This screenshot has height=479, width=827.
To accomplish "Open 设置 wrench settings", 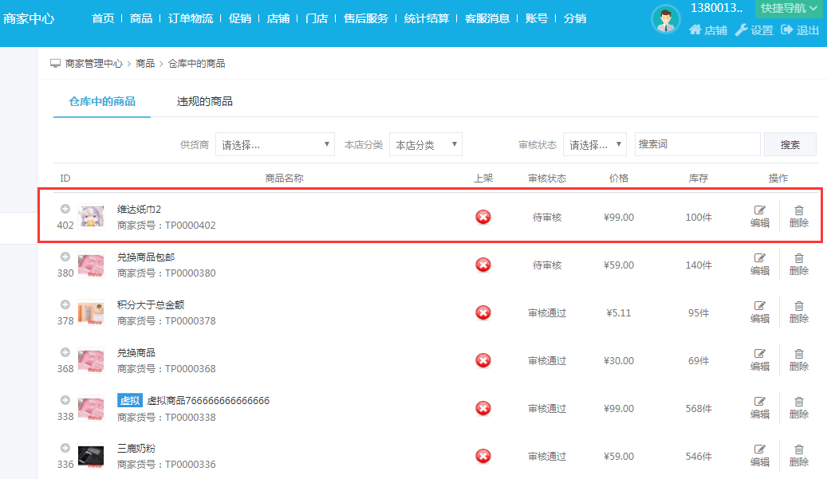I will tap(754, 30).
